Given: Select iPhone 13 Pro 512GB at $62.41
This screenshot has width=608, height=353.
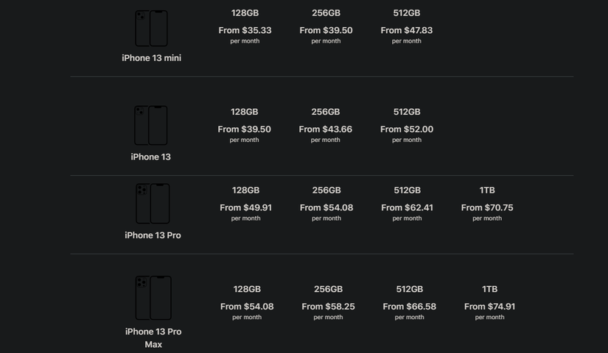Looking at the screenshot, I should (407, 204).
